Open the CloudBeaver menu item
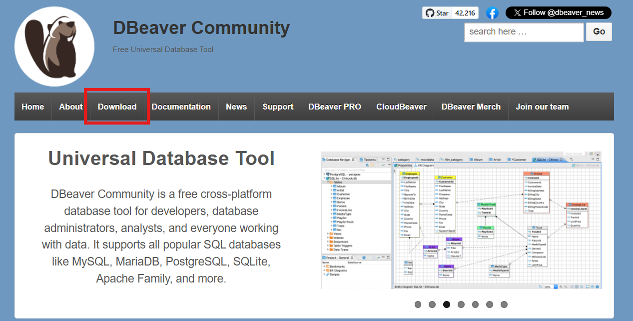 [x=402, y=106]
